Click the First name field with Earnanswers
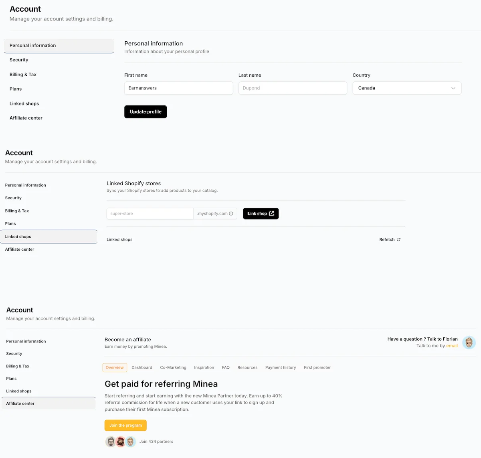The height and width of the screenshot is (458, 481). 178,88
